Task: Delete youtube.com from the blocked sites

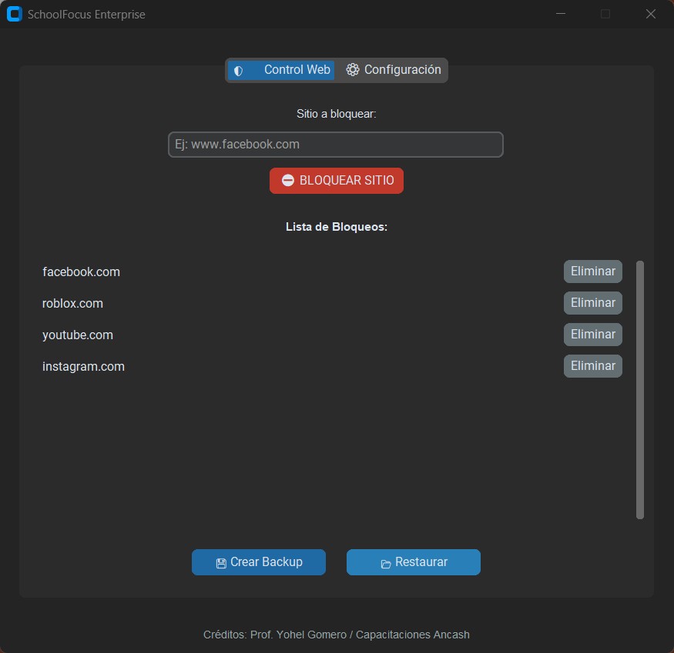Action: (592, 335)
